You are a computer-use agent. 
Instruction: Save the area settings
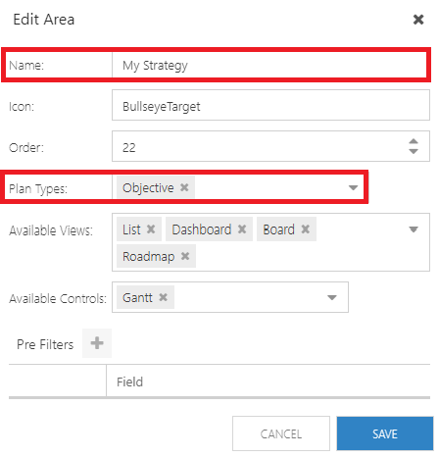pyautogui.click(x=385, y=433)
